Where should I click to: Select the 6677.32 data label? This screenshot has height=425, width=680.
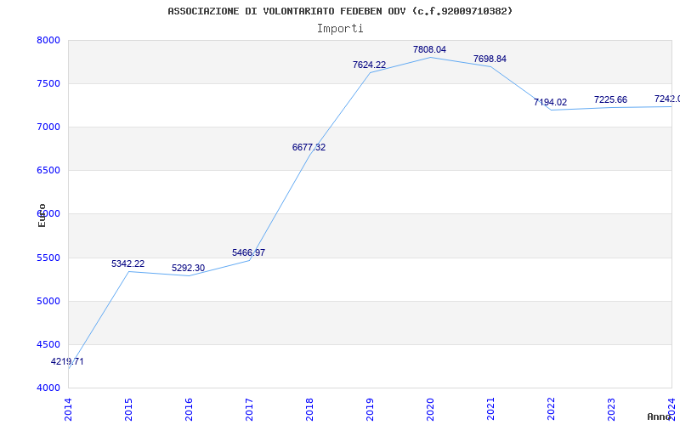309,147
